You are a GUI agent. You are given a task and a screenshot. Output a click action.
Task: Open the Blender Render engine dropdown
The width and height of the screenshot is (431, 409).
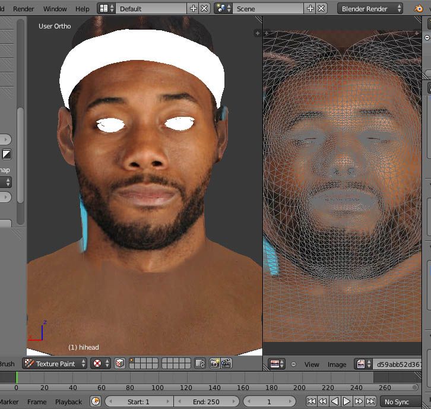(370, 8)
